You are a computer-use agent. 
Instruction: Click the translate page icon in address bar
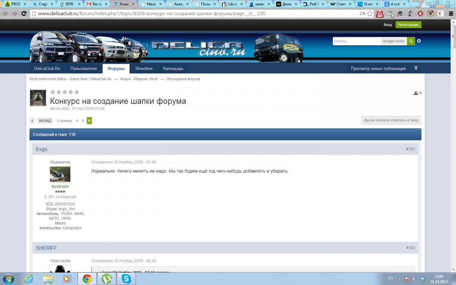[363, 13]
